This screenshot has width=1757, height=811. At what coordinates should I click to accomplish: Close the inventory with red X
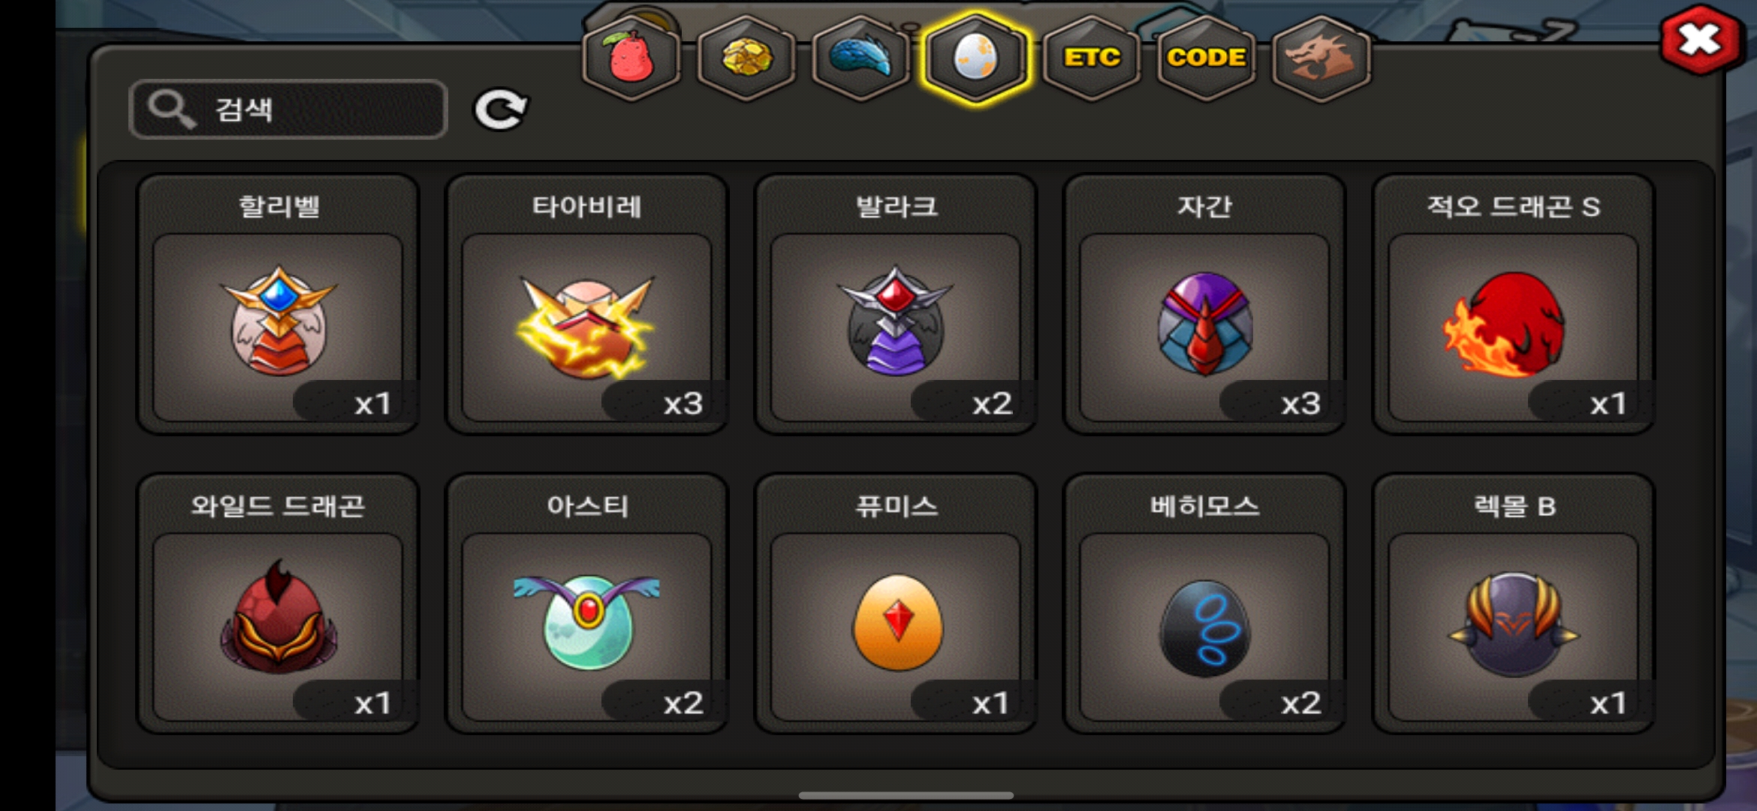coord(1700,40)
